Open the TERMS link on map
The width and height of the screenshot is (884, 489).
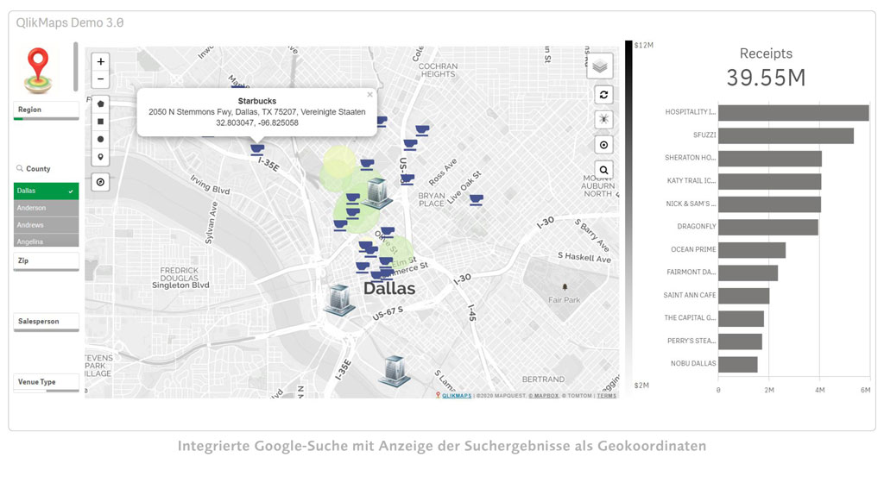click(607, 396)
